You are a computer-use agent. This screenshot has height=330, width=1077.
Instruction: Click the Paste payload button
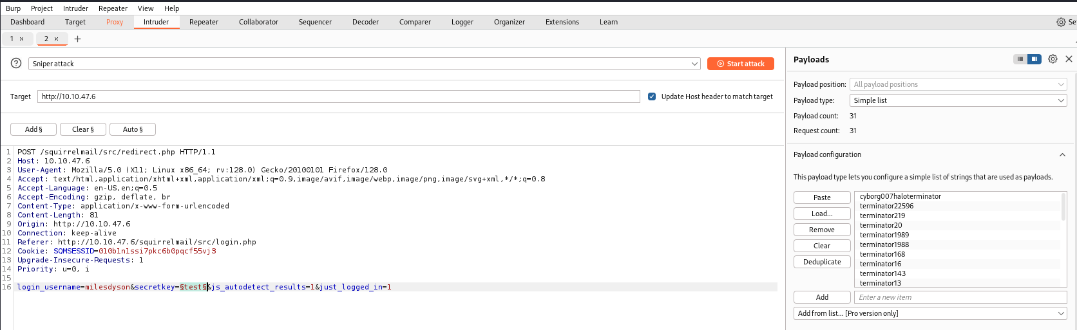click(x=822, y=197)
